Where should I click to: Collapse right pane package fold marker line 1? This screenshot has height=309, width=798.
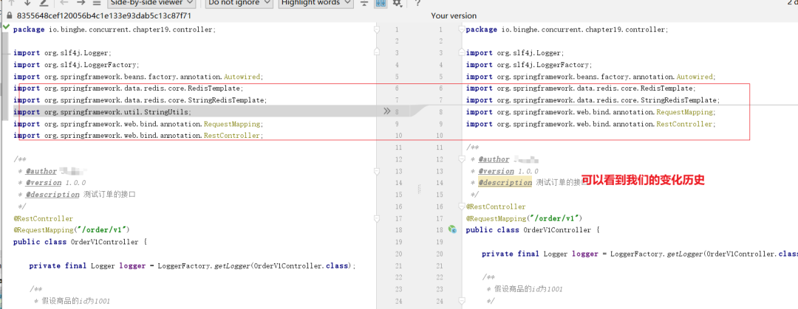462,30
